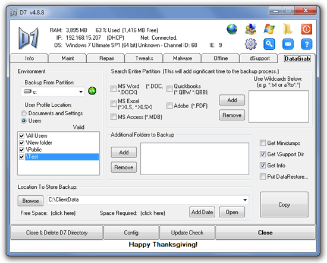Click the Browse button
The height and width of the screenshot is (263, 327).
click(x=30, y=201)
